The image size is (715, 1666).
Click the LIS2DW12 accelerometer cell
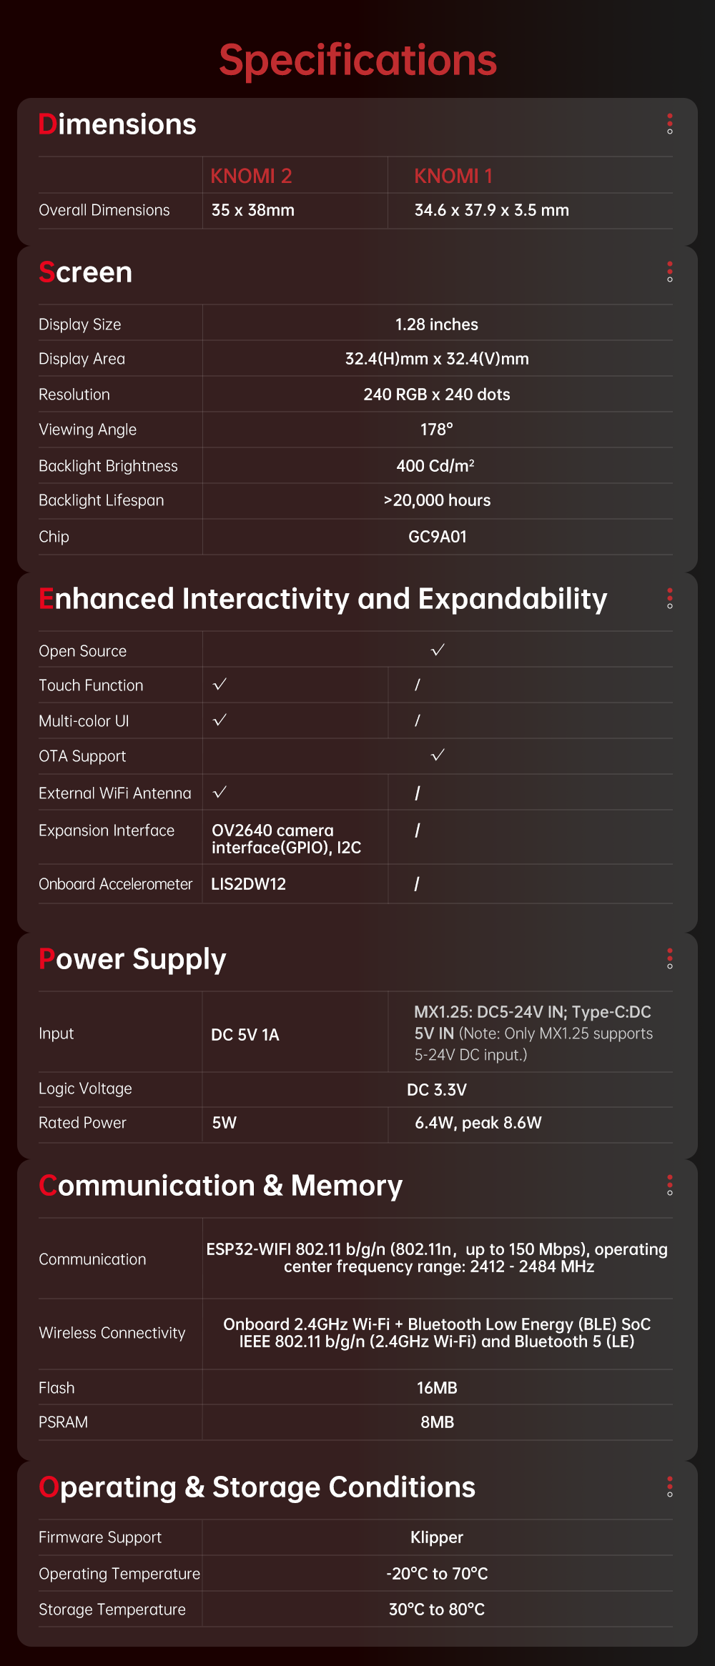pos(248,884)
